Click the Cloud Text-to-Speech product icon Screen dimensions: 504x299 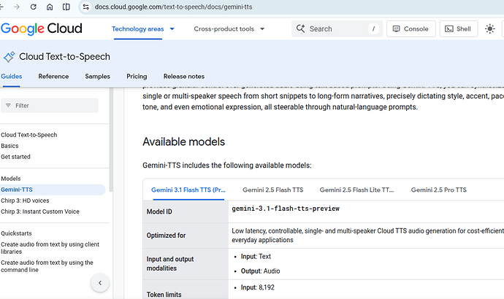(9, 57)
